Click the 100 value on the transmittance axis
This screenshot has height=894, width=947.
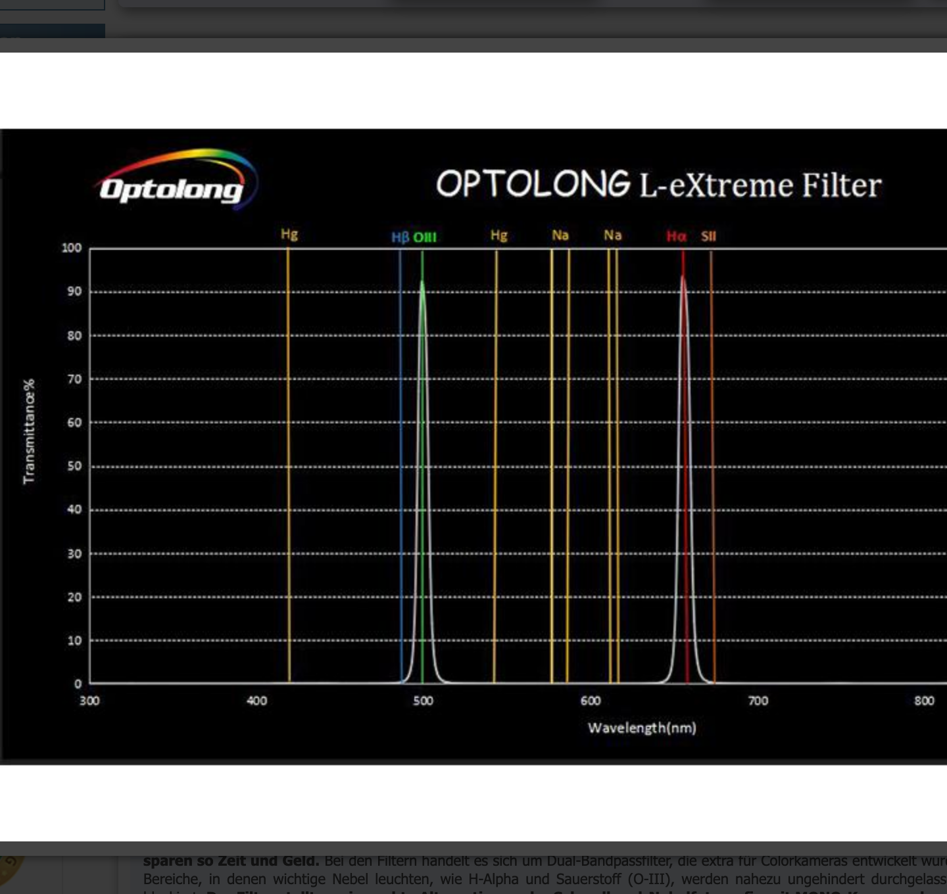pos(72,248)
